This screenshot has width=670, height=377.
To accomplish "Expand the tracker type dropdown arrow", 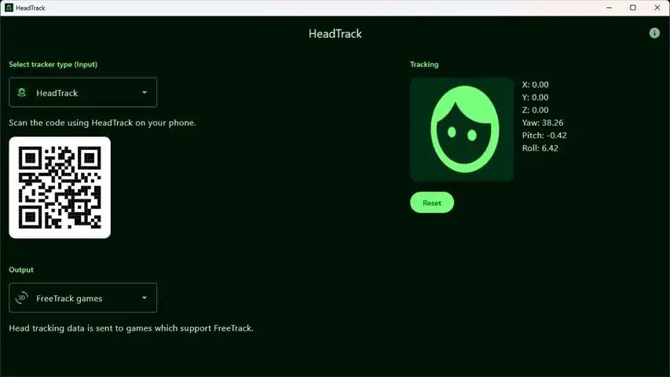I will click(145, 93).
